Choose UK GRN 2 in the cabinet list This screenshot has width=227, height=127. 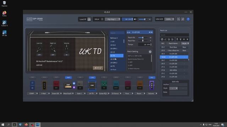point(117,63)
